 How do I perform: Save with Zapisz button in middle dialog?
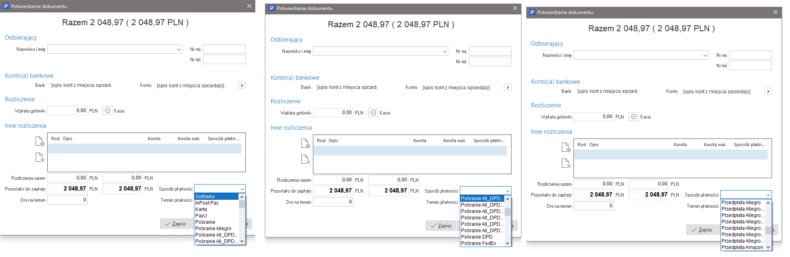[441, 226]
